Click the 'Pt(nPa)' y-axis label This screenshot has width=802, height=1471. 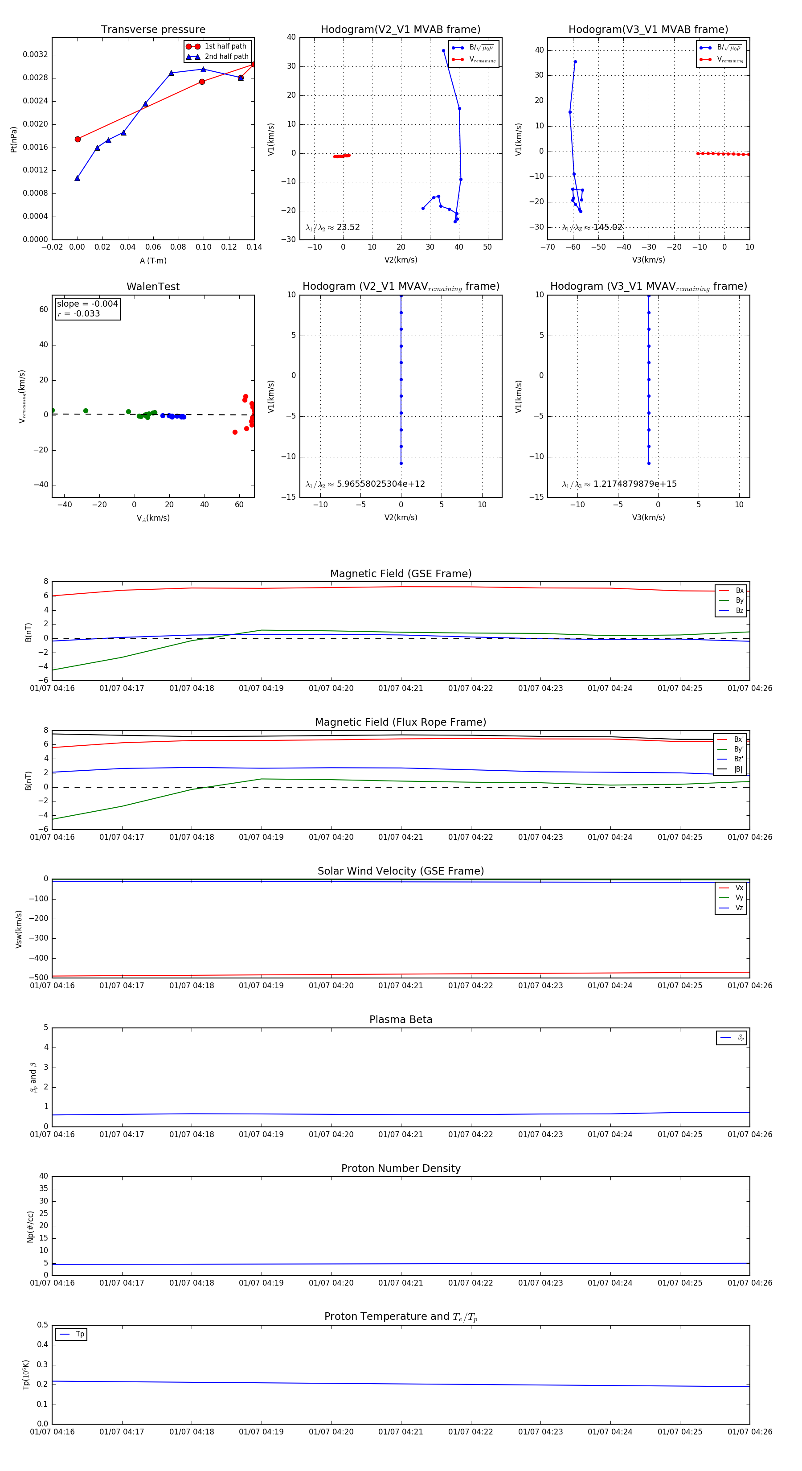coord(14,139)
